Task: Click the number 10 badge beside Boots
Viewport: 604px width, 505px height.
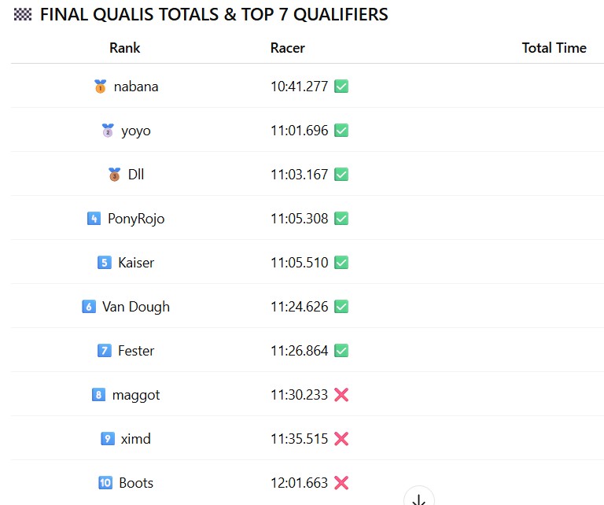Action: tap(105, 483)
